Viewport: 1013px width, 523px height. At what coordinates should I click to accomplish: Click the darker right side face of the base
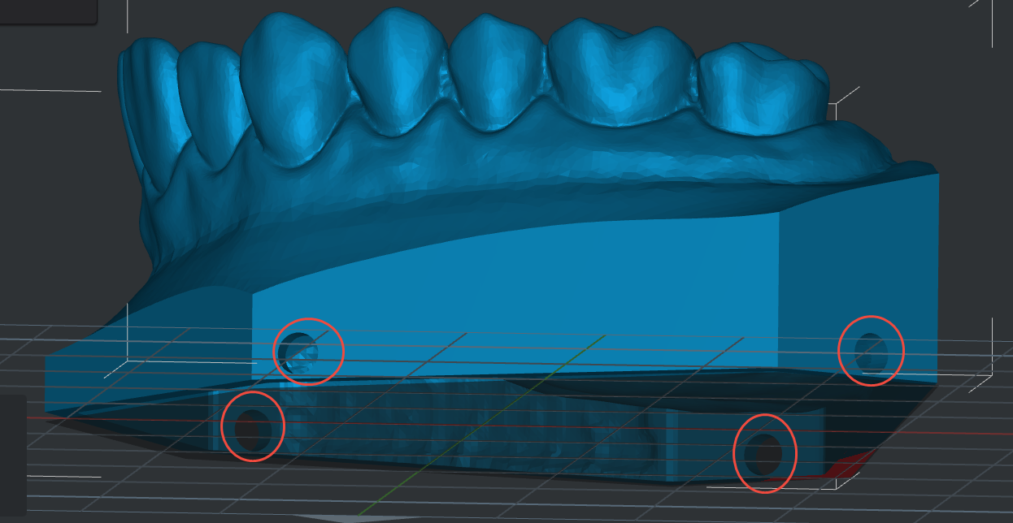(x=858, y=268)
